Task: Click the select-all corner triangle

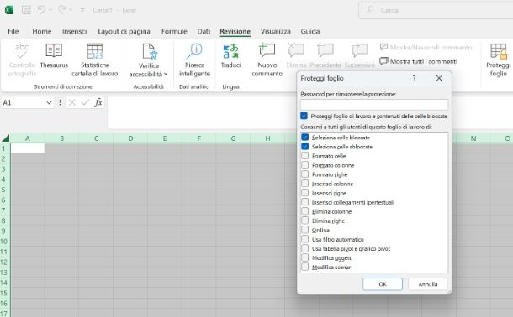Action: point(6,138)
